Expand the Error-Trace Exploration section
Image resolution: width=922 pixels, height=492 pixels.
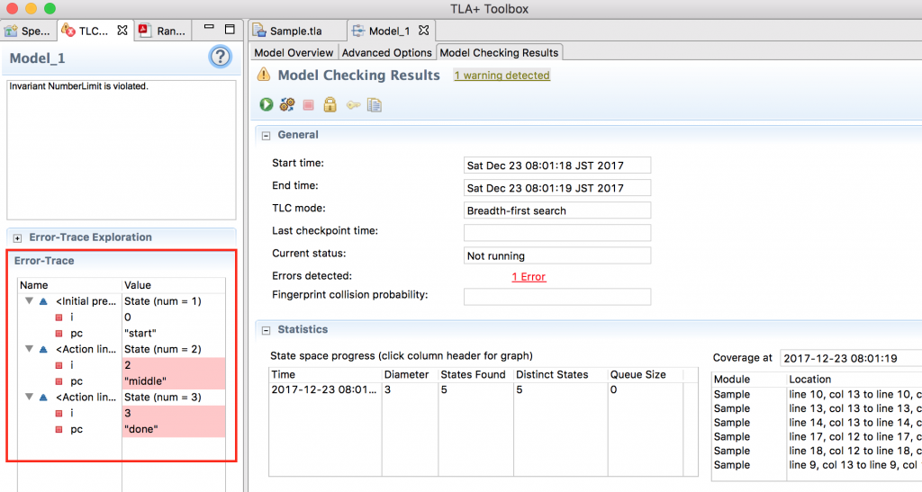[18, 237]
